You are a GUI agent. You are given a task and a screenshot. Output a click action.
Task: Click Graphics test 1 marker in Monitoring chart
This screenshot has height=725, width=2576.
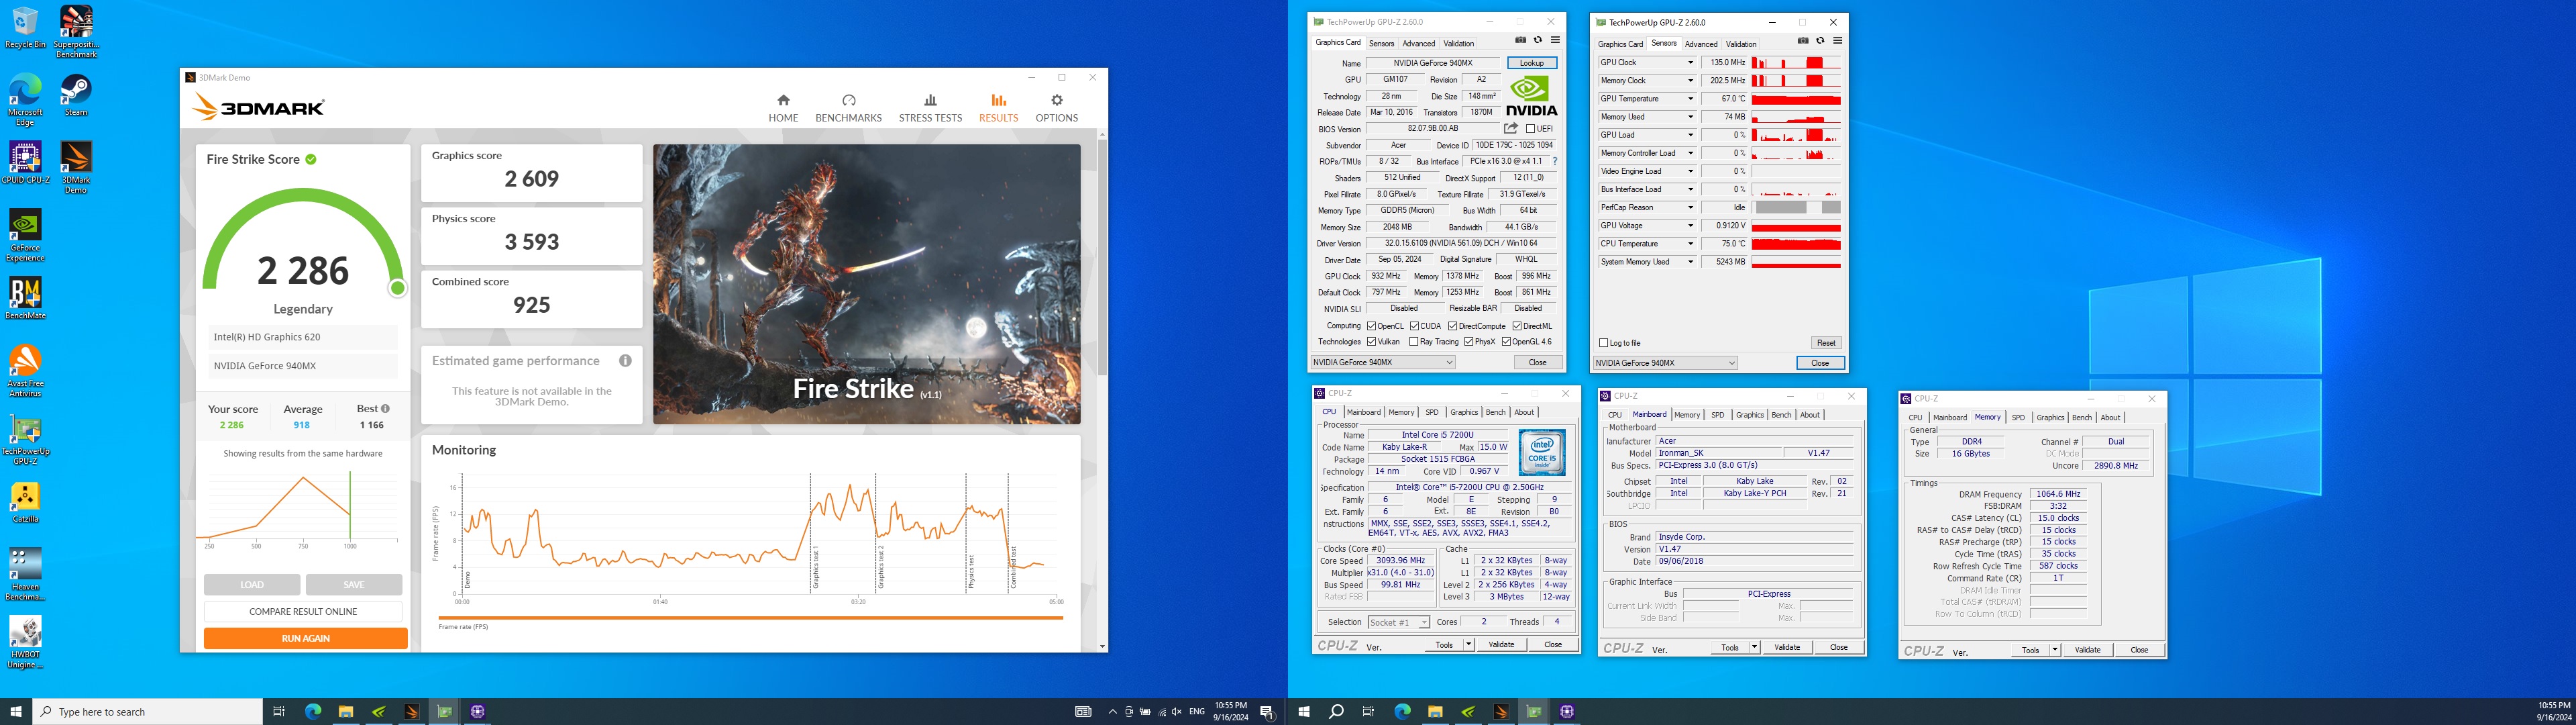tap(815, 568)
